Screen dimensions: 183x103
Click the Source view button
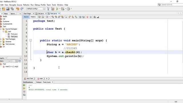pos(26,17)
